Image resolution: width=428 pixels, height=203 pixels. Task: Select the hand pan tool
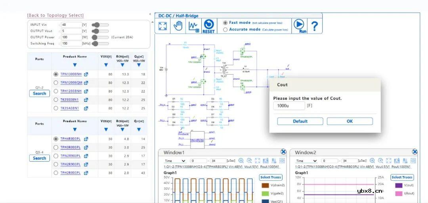click(x=178, y=26)
